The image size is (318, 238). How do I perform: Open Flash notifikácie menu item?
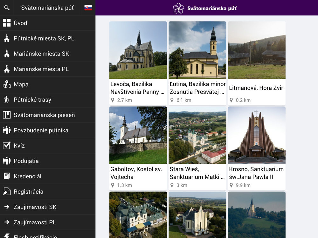click(48, 235)
